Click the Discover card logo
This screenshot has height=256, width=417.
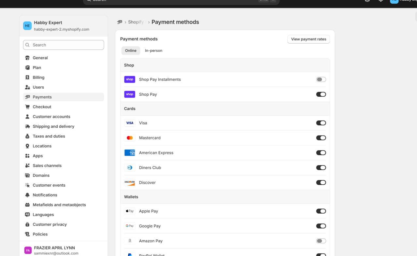(x=130, y=183)
